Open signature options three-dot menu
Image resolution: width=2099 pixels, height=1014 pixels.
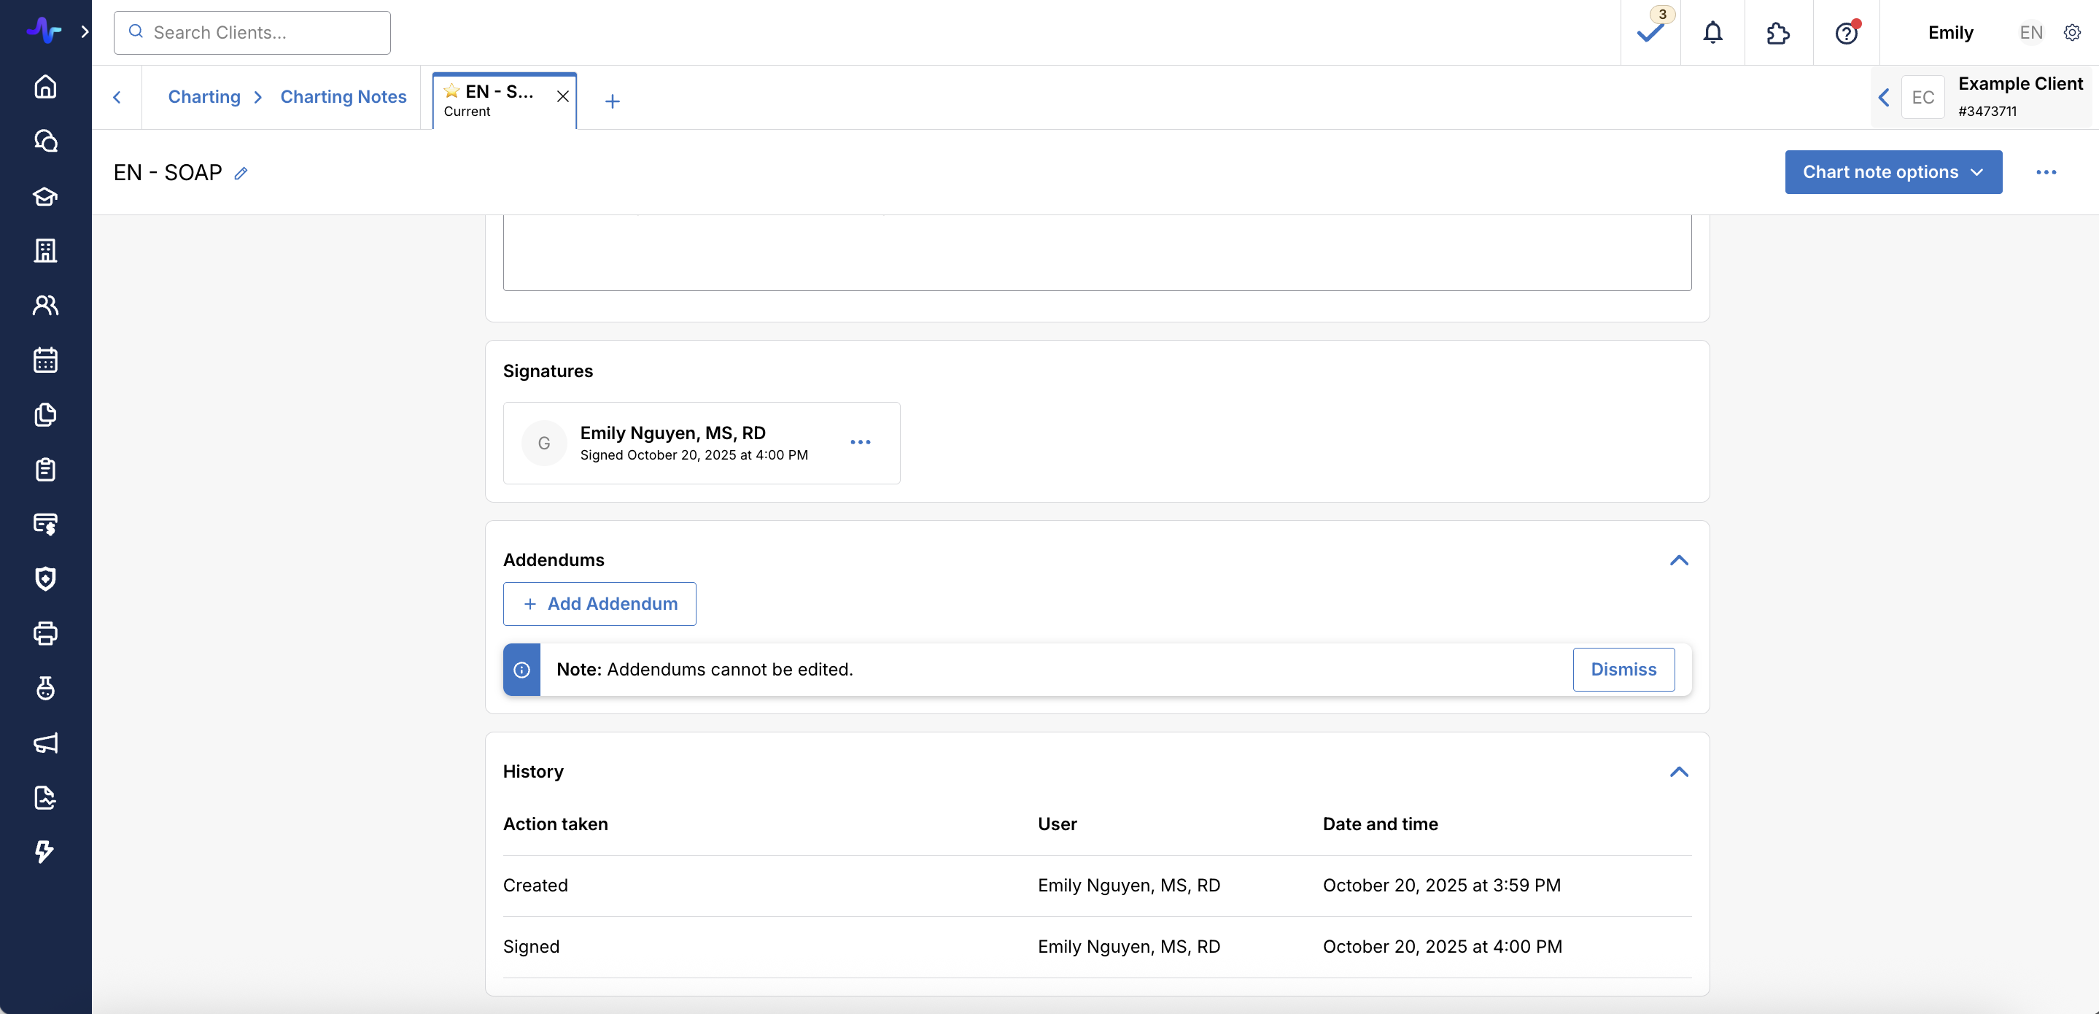coord(860,442)
